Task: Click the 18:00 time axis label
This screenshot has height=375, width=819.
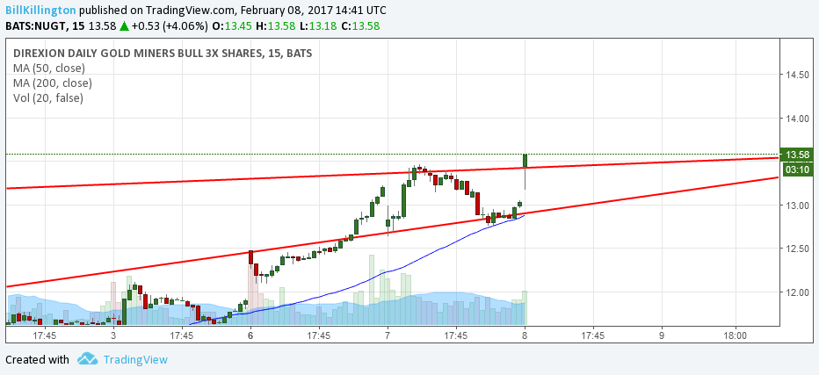Action: 735,335
